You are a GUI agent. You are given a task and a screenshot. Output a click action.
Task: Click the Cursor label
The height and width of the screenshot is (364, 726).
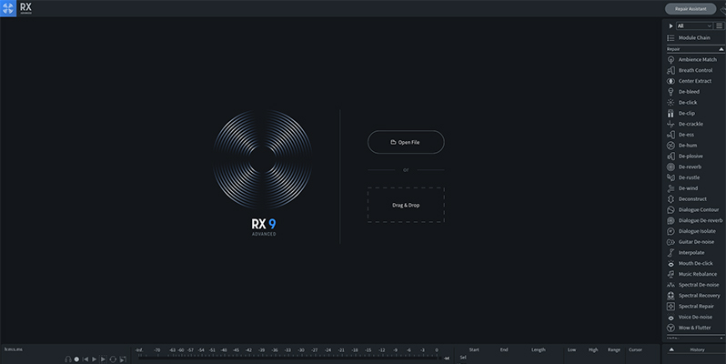coord(635,349)
